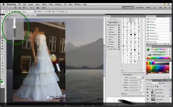Viewport: 173px width, 107px height.
Task: Select the Type tool in toolbox
Action: tap(2, 60)
